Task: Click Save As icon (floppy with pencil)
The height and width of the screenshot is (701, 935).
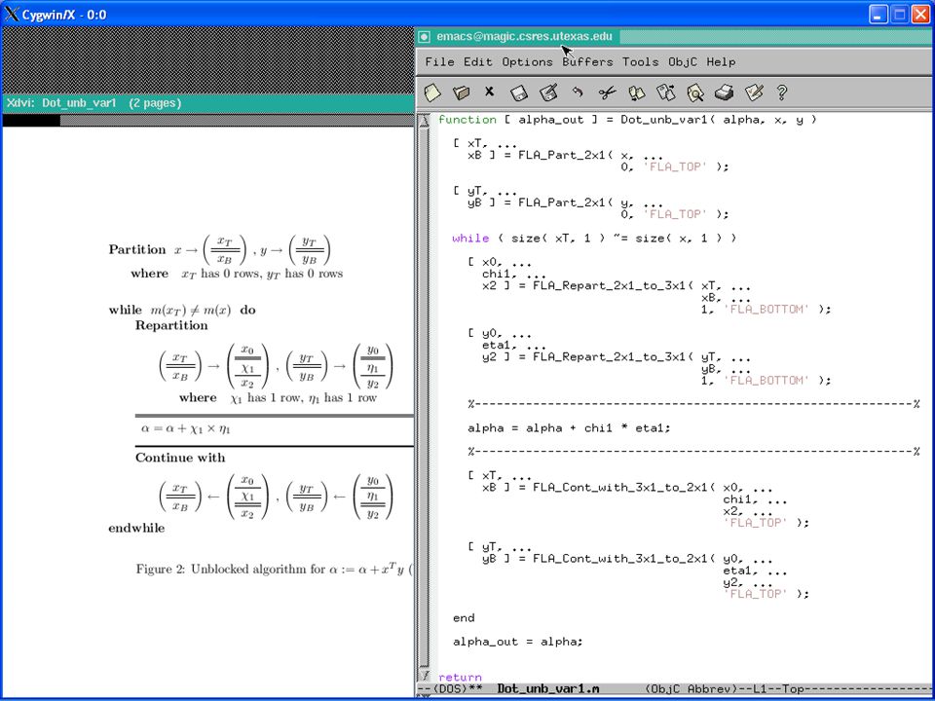Action: [x=548, y=92]
